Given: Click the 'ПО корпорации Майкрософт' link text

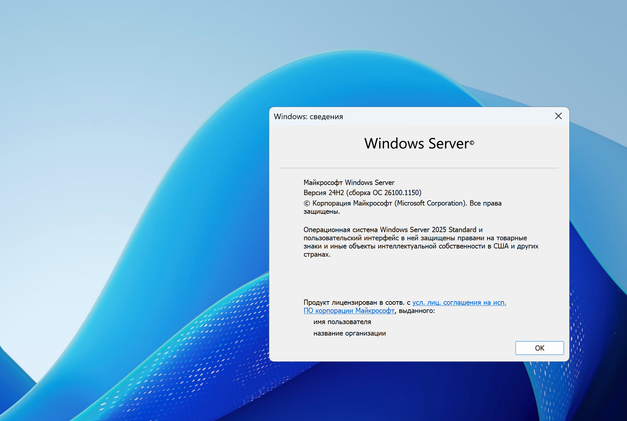Looking at the screenshot, I should pos(349,310).
